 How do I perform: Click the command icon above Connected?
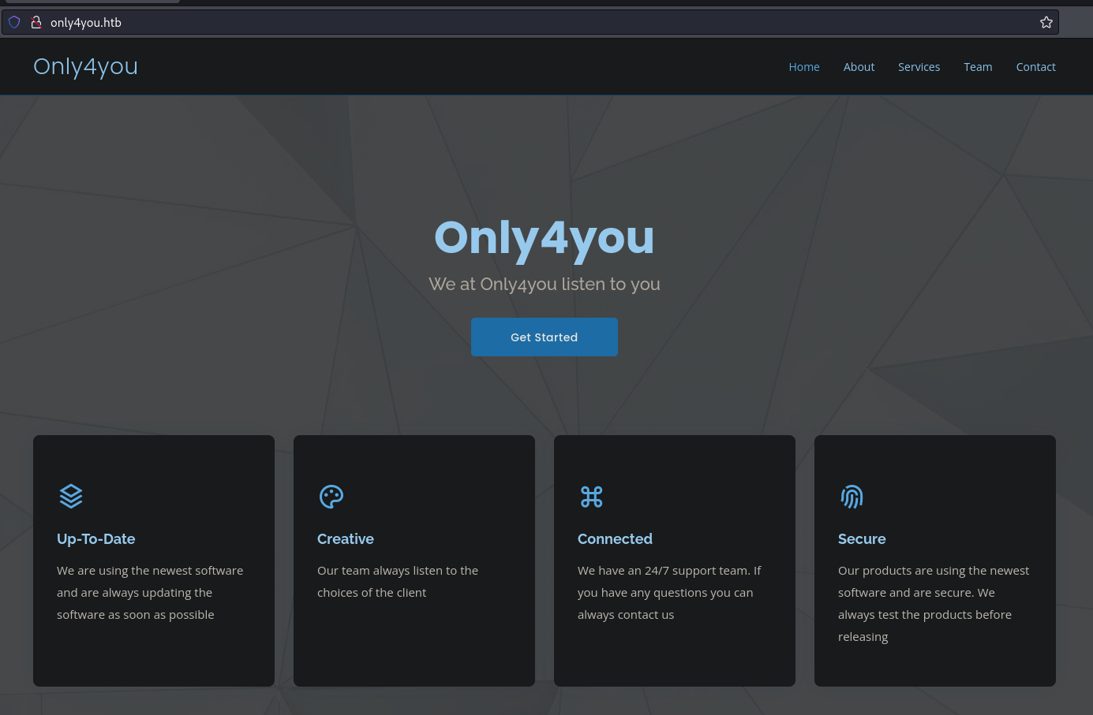pyautogui.click(x=591, y=497)
